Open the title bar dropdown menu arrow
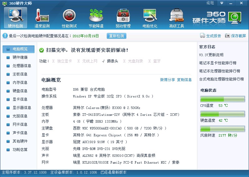The width and height of the screenshot is (249, 177). coord(222,3)
